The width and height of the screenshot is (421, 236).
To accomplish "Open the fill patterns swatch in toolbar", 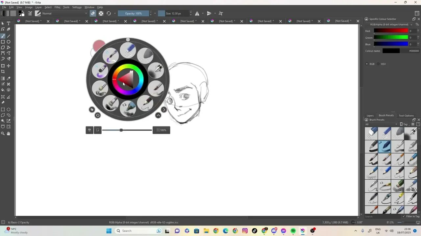I will click(x=13, y=13).
